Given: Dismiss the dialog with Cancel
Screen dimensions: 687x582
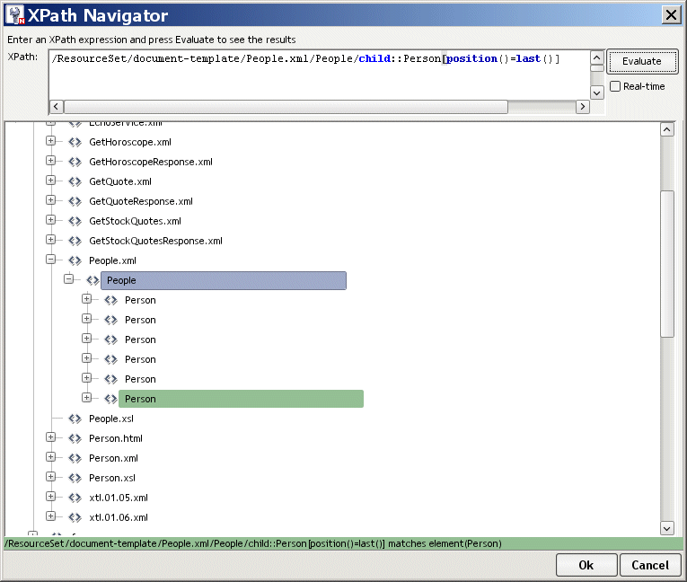Looking at the screenshot, I should point(650,565).
